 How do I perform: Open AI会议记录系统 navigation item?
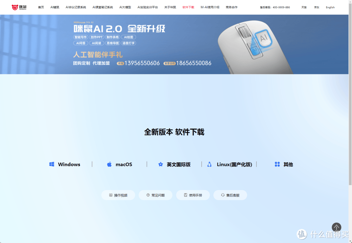tap(76, 7)
